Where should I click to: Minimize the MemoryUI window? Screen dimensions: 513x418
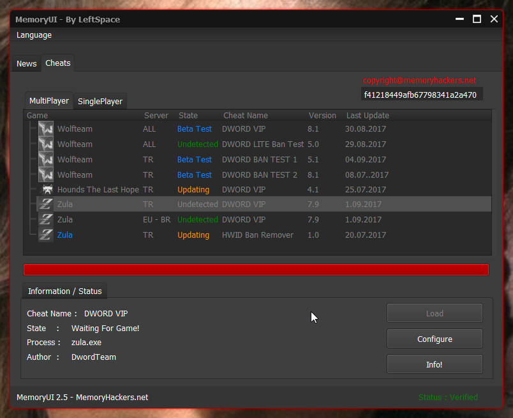(459, 19)
